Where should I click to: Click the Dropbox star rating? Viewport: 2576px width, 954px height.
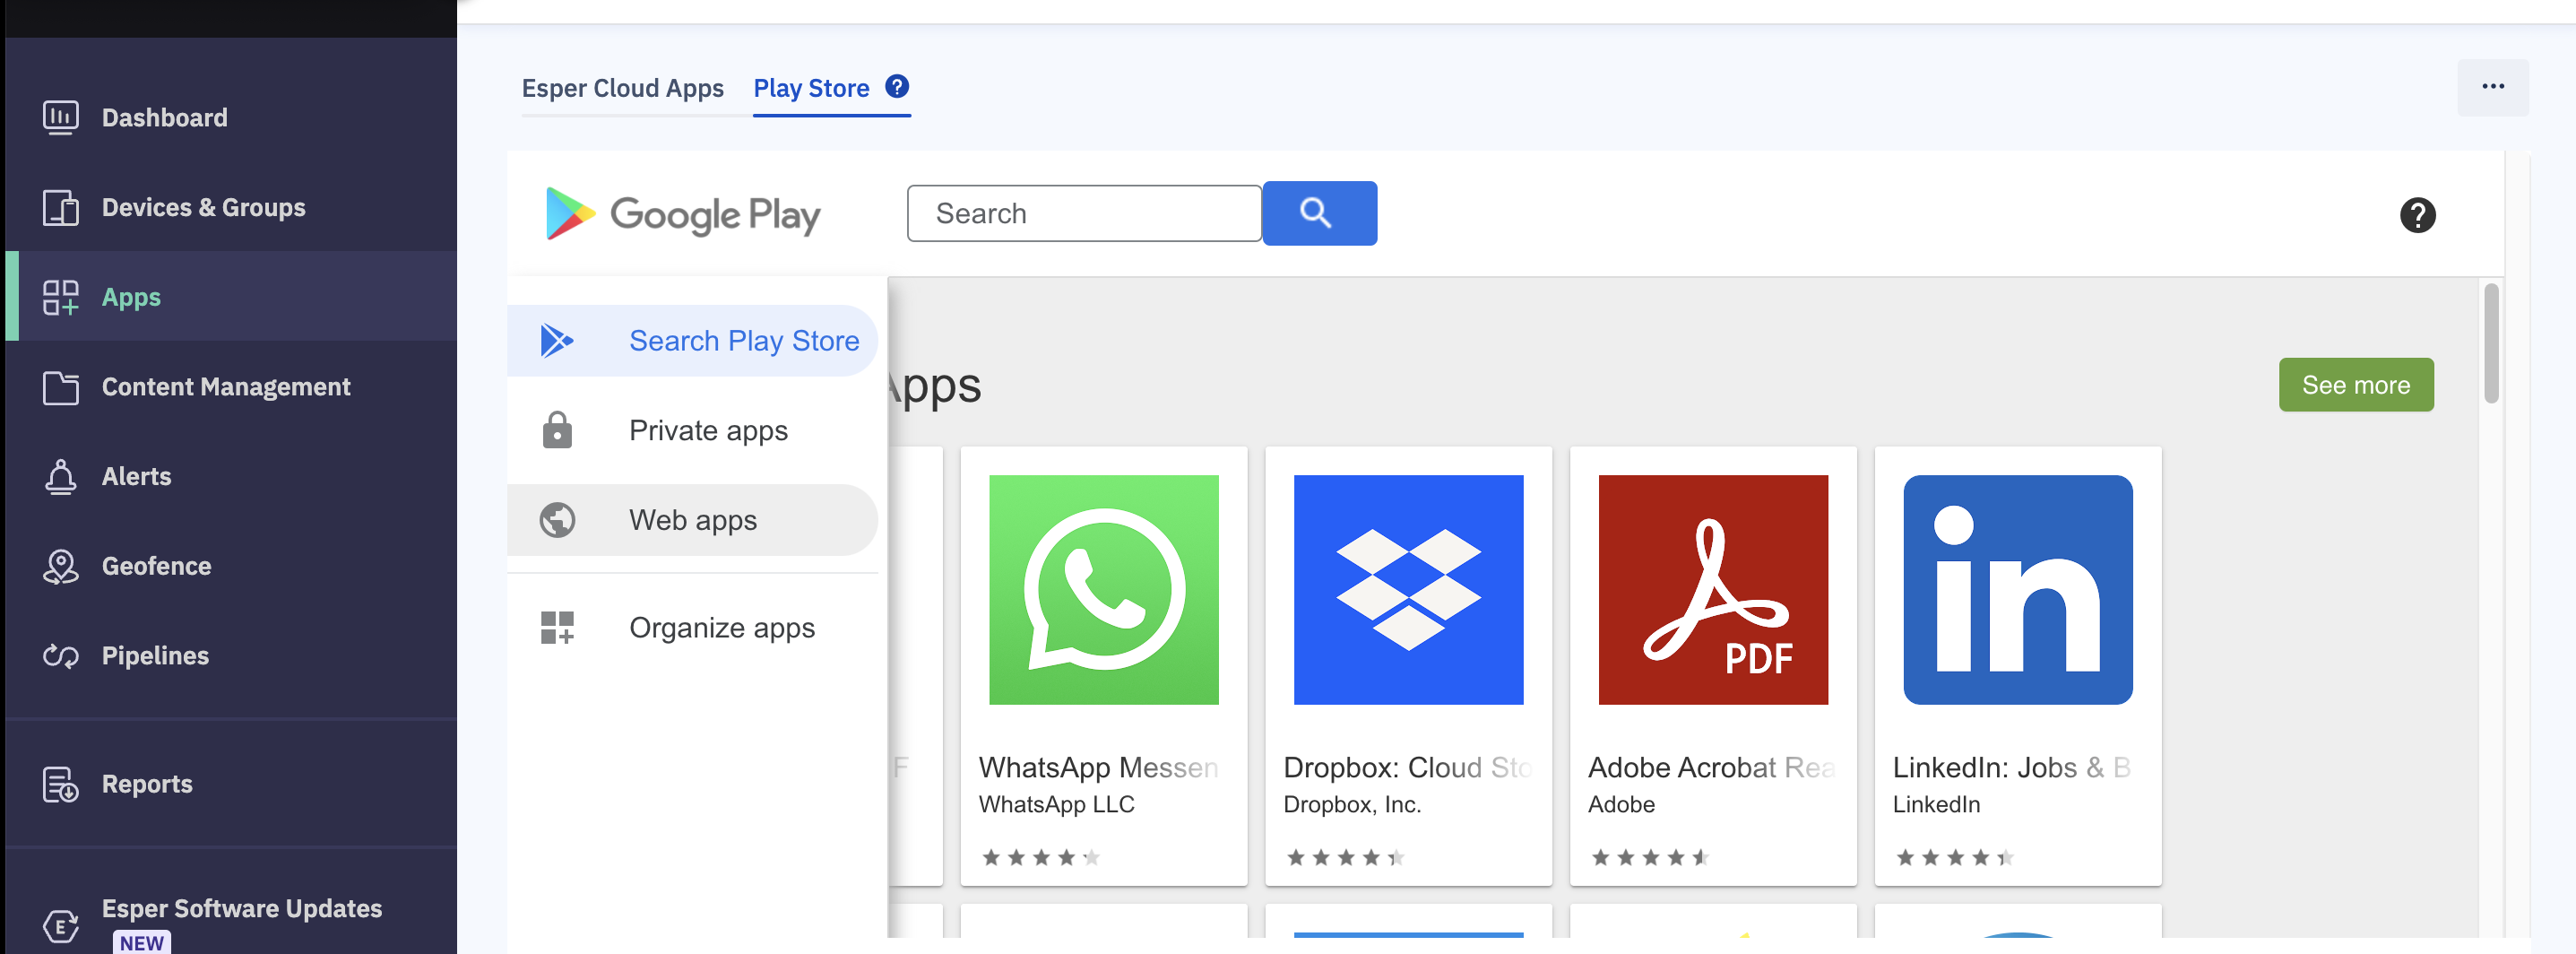tap(1345, 857)
